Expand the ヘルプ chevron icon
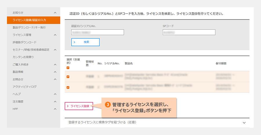This screenshot has height=135, width=261. (x=55, y=94)
